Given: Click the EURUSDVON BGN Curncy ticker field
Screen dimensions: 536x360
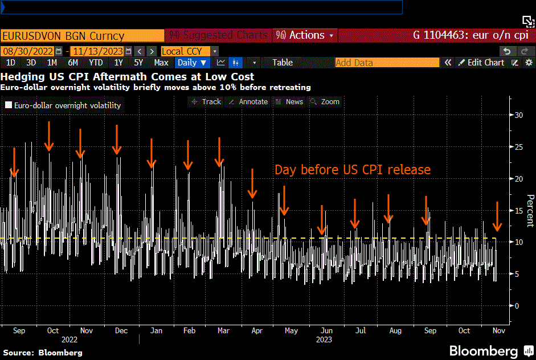Looking at the screenshot, I should 83,35.
